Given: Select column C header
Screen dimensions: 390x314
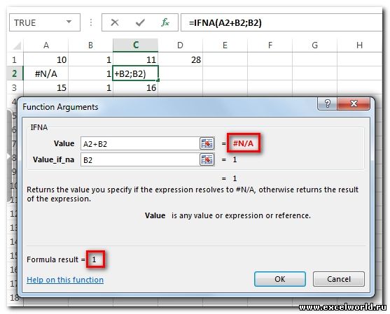Looking at the screenshot, I should coord(136,45).
